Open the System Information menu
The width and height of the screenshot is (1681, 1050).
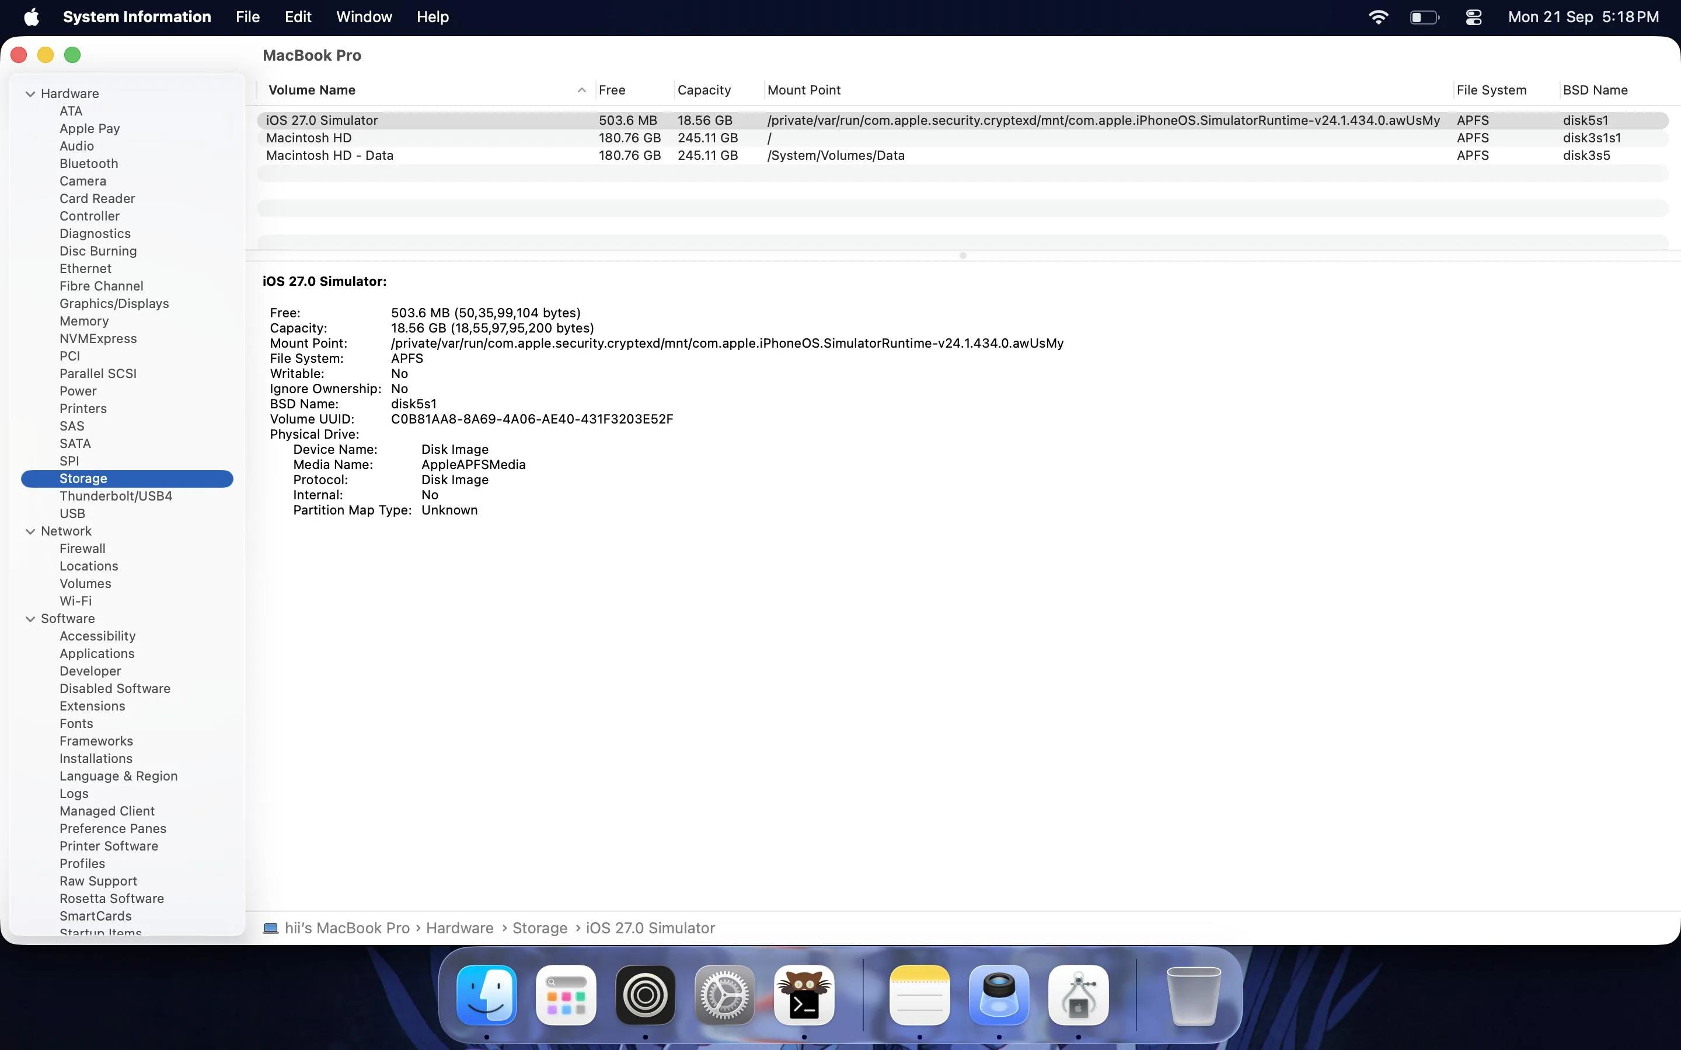(137, 17)
